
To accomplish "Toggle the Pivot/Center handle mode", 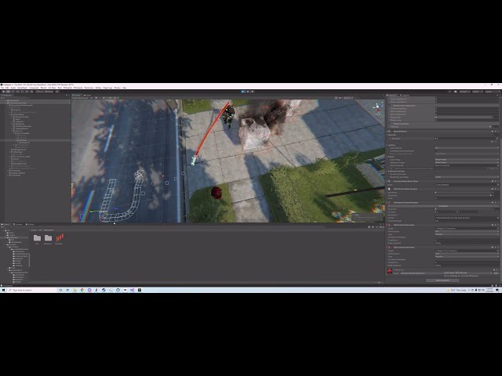I will 40,92.
